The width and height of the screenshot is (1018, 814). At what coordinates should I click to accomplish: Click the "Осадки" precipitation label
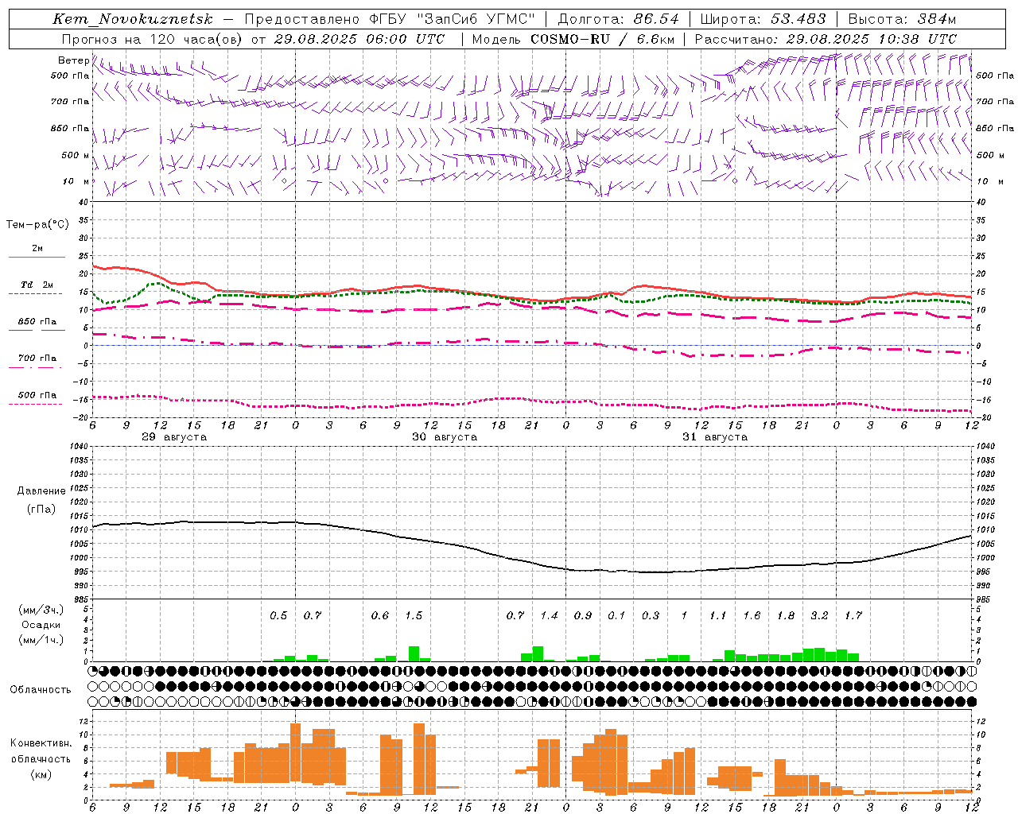tap(41, 625)
